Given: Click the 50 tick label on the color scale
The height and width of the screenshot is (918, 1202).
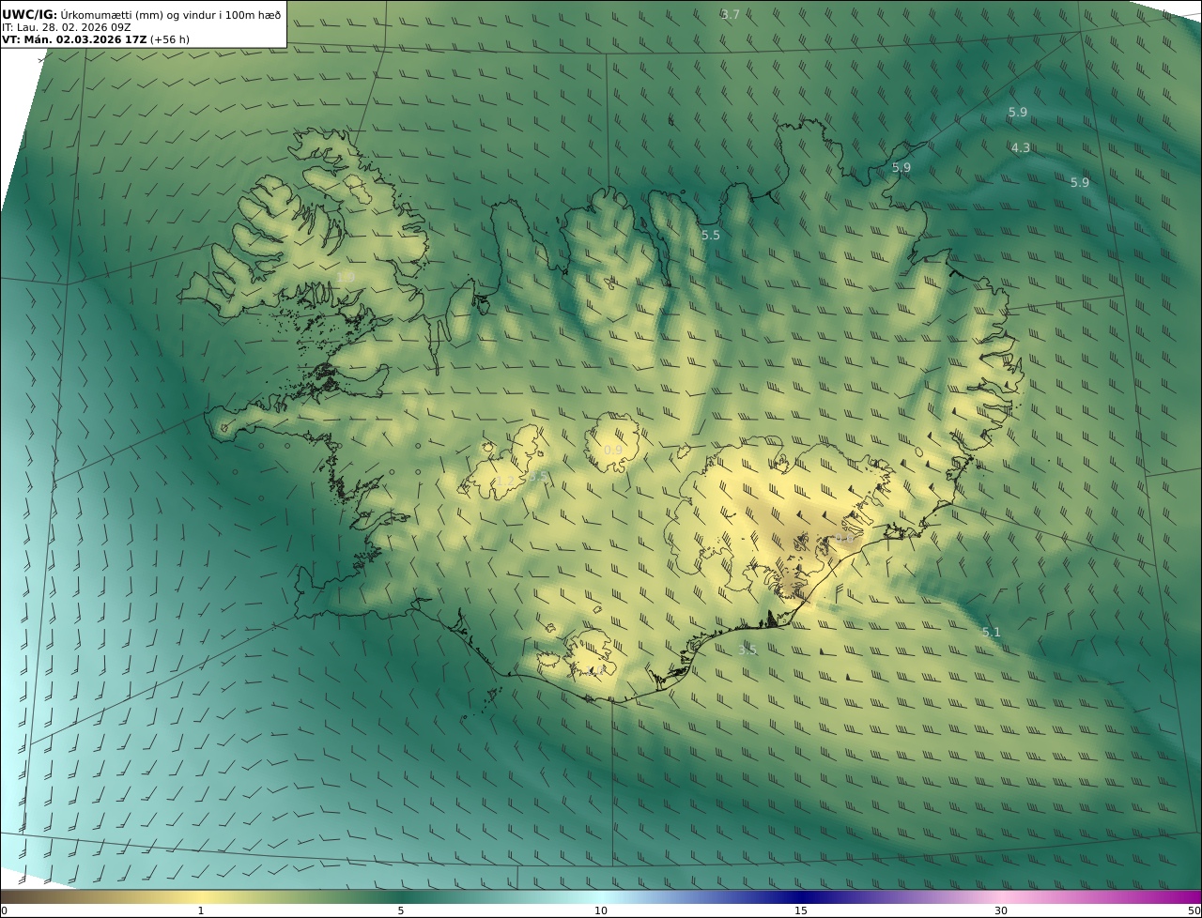Looking at the screenshot, I should pos(1194,910).
